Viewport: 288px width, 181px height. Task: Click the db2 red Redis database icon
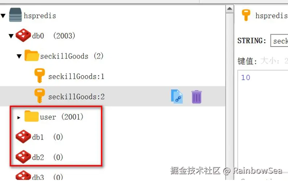[x=23, y=157]
